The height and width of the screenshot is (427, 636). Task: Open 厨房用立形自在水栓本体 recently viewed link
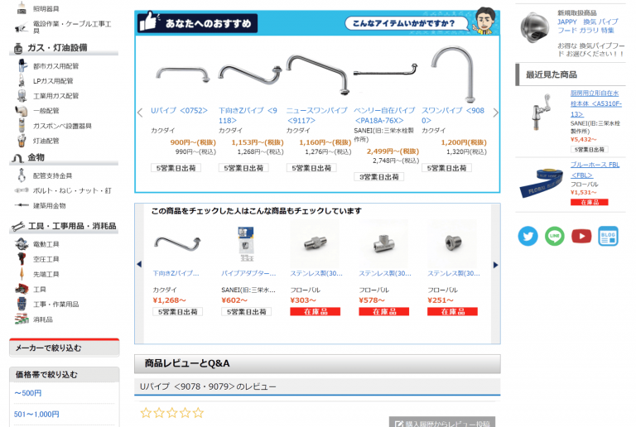click(x=596, y=103)
